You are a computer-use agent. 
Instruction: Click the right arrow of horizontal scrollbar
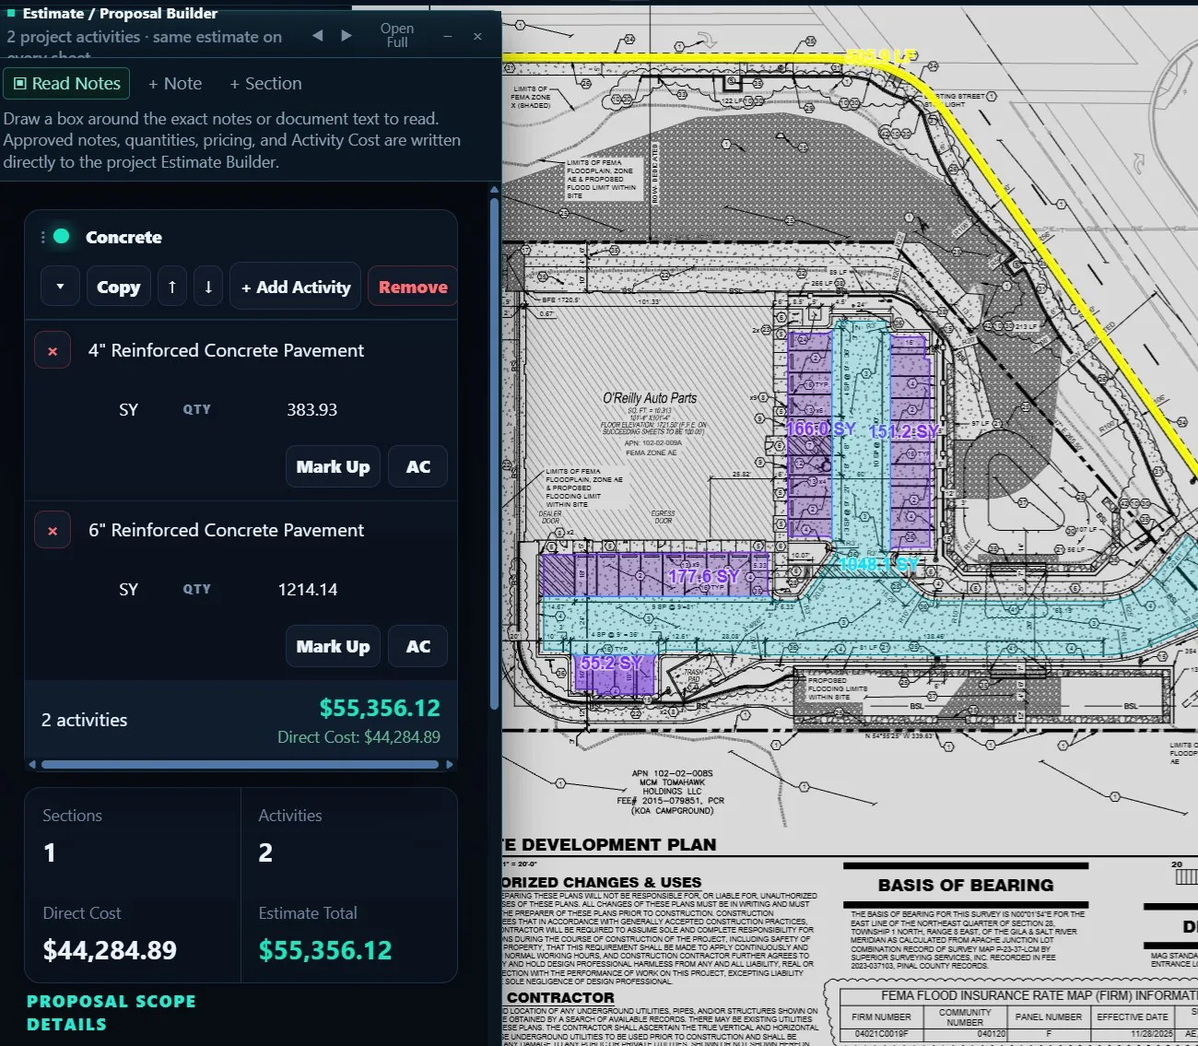pyautogui.click(x=450, y=764)
